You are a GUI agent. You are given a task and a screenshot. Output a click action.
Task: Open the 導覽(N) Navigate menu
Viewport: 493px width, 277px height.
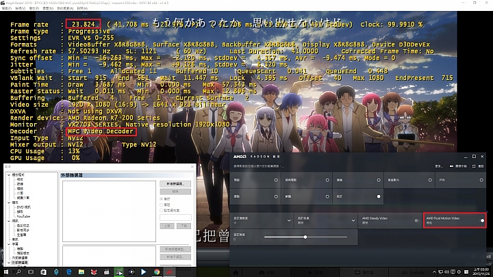[x=48, y=8]
